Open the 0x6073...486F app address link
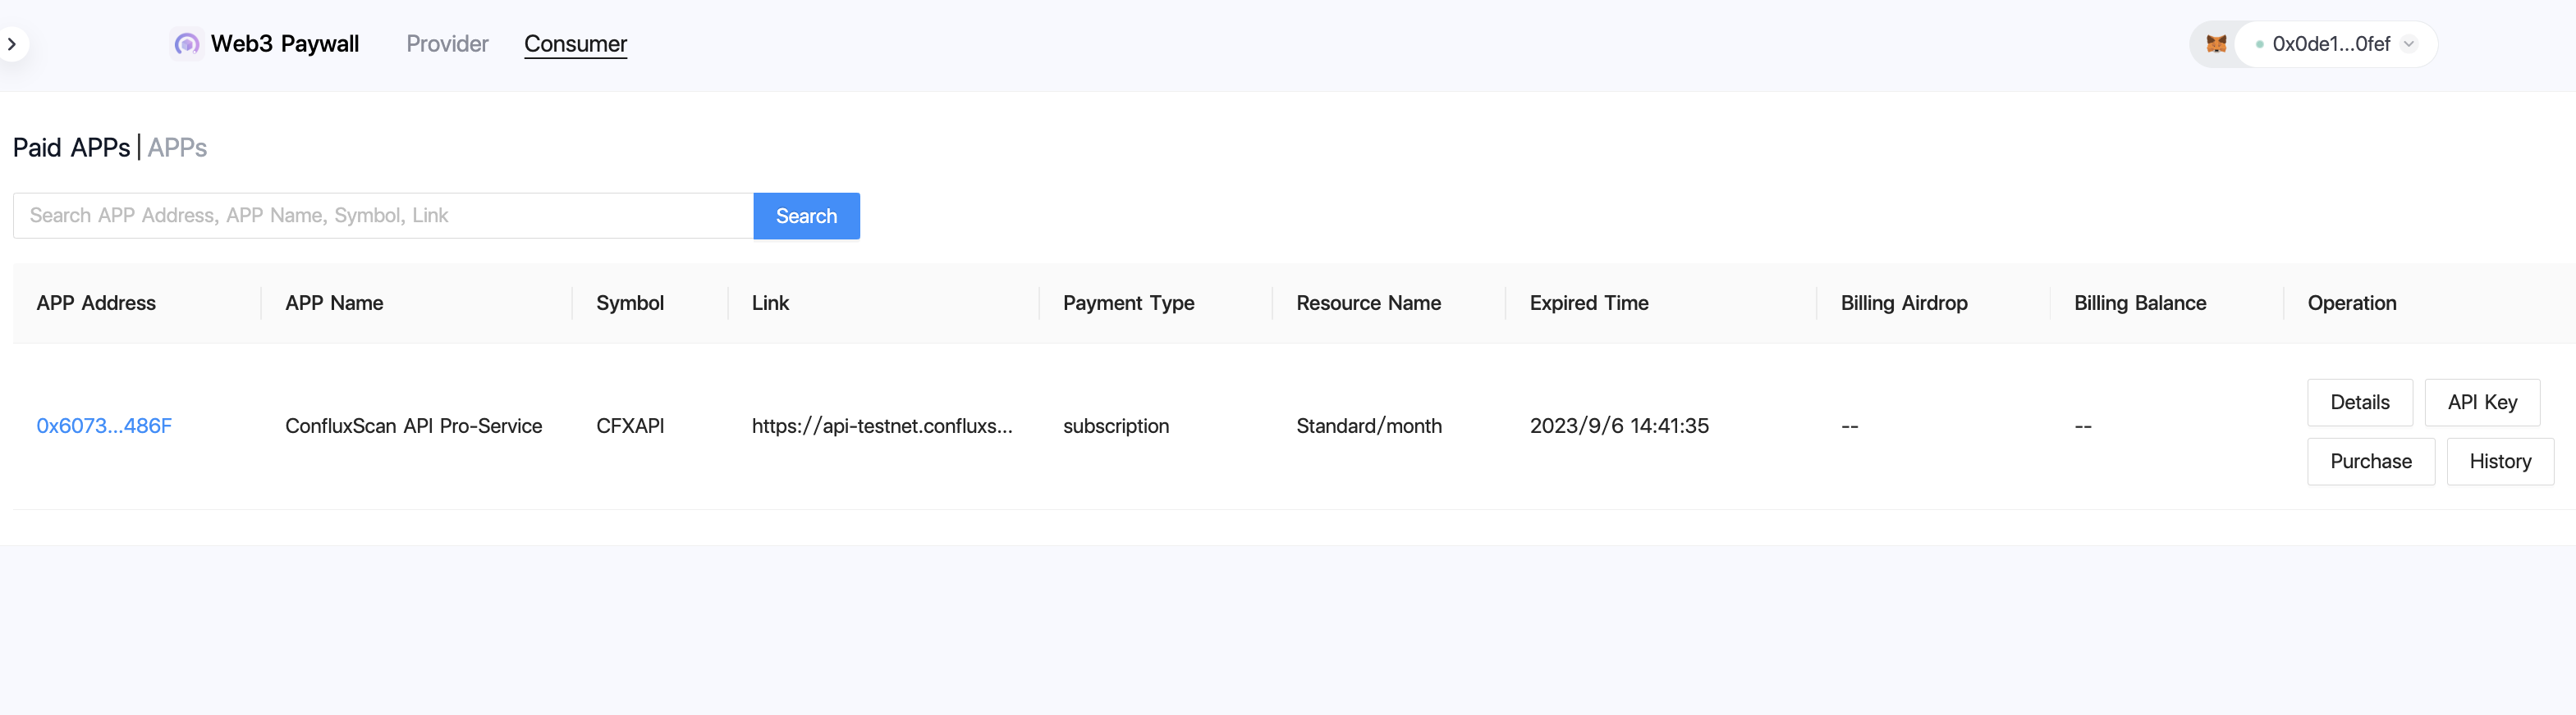Viewport: 2576px width, 715px height. tap(104, 426)
